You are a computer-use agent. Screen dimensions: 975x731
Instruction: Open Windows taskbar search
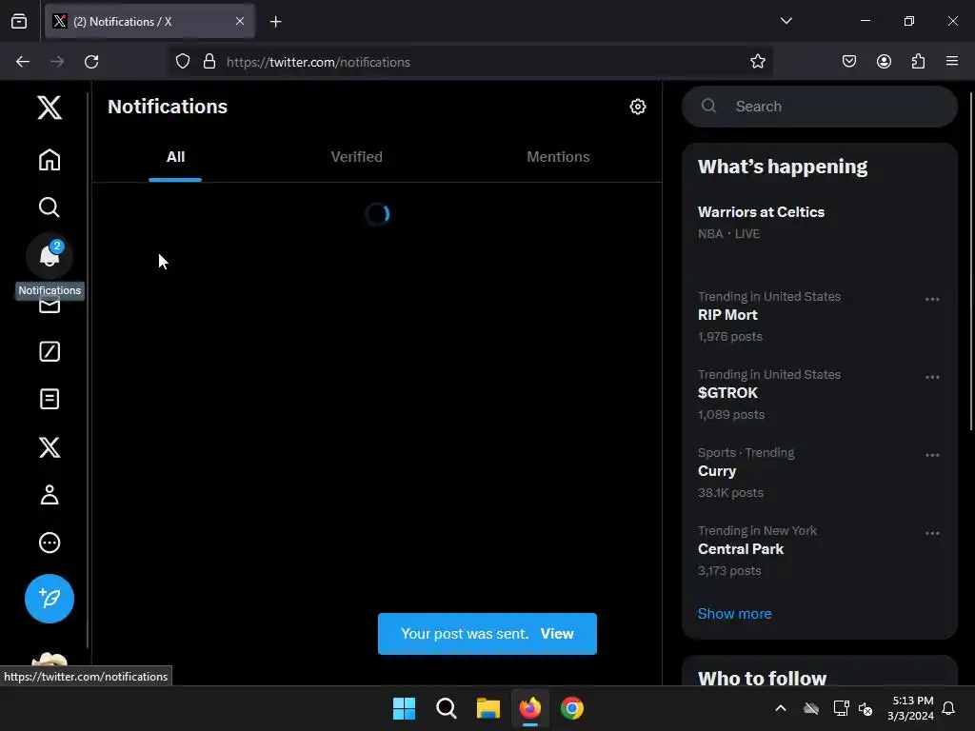coord(447,708)
